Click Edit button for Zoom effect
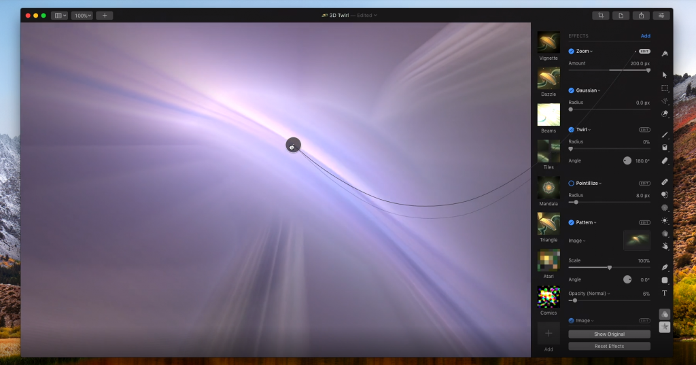696x365 pixels. (x=644, y=52)
